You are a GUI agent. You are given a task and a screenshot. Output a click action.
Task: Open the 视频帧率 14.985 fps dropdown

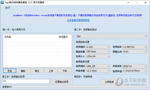coord(135,47)
